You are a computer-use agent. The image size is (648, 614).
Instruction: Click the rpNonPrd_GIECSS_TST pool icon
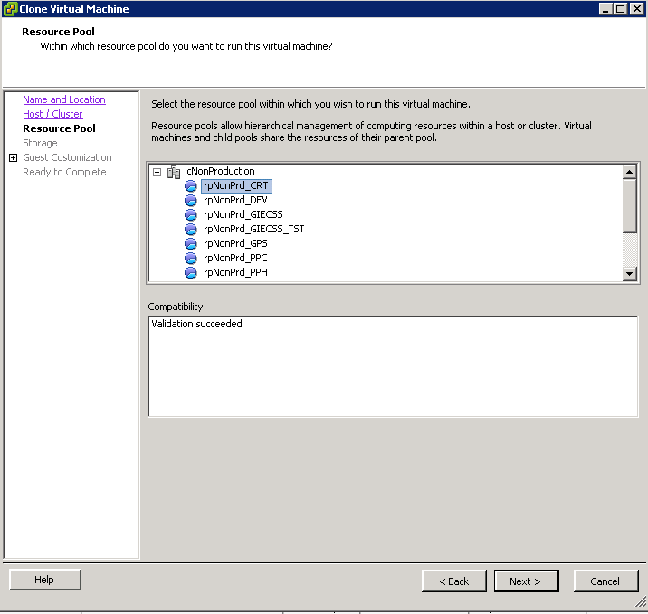(191, 229)
